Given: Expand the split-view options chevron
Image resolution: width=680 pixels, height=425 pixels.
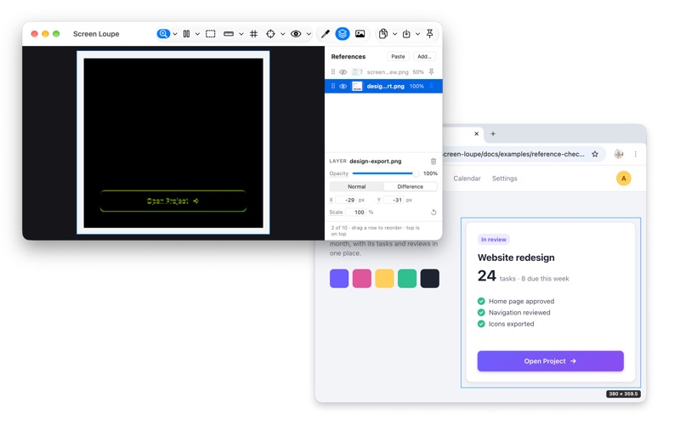Looking at the screenshot, I should coord(197,34).
